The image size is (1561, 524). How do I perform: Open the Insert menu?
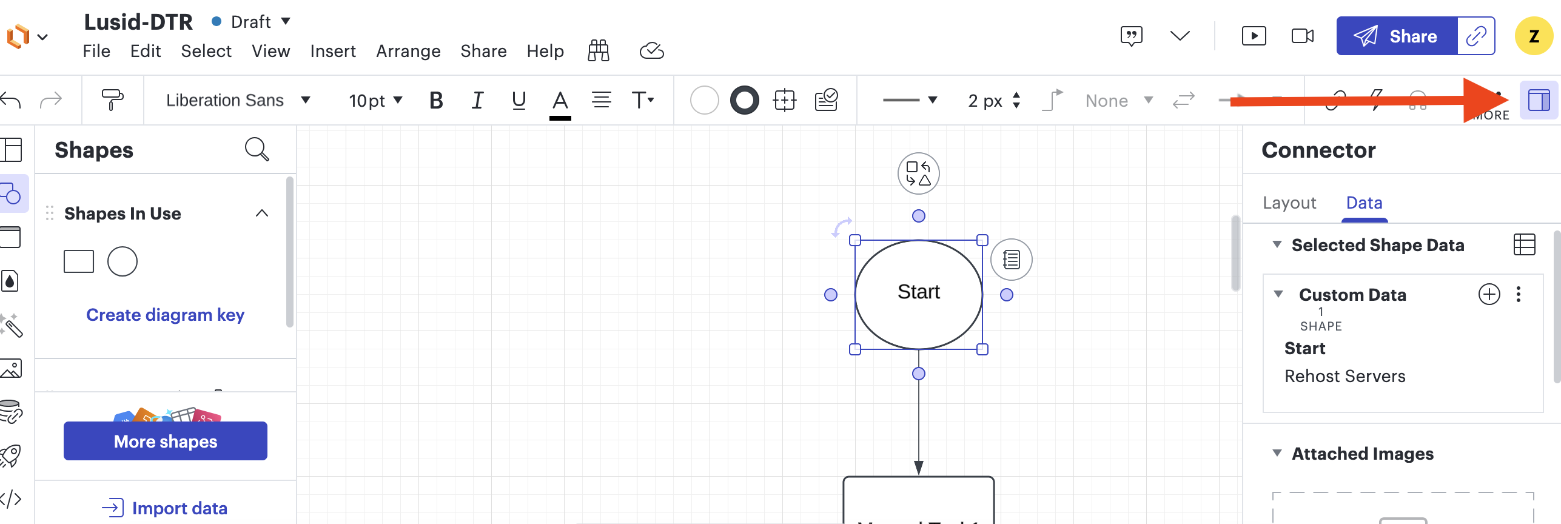333,51
